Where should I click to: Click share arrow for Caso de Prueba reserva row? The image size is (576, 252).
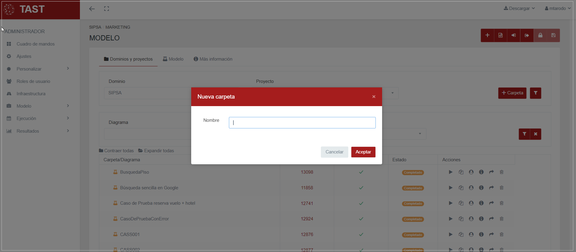tap(491, 203)
